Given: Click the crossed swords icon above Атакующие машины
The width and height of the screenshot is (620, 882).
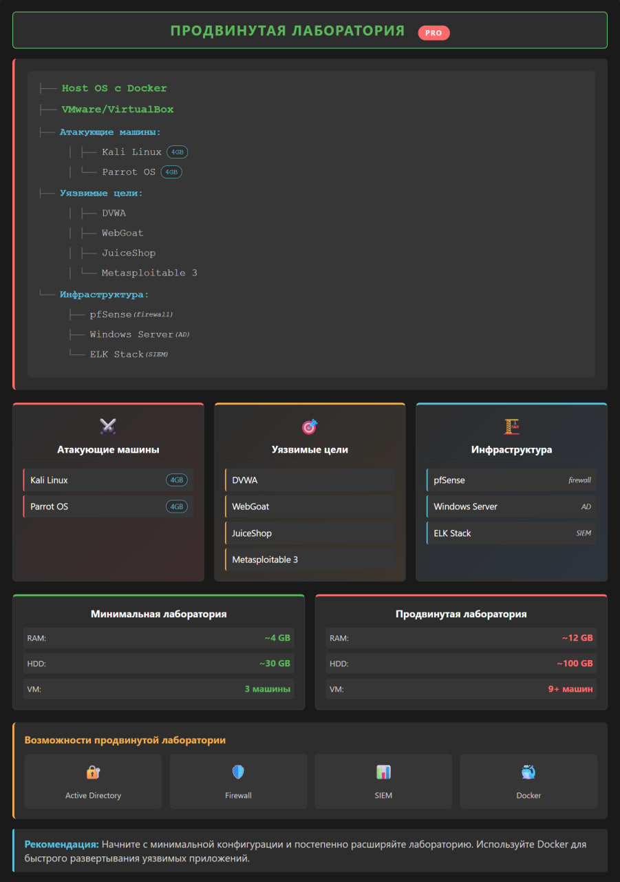Looking at the screenshot, I should pos(108,427).
